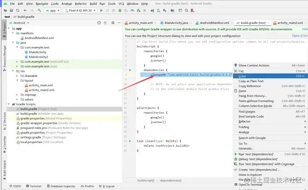Open the Android project view dropdown
The width and height of the screenshot is (308, 190).
tap(19, 23)
